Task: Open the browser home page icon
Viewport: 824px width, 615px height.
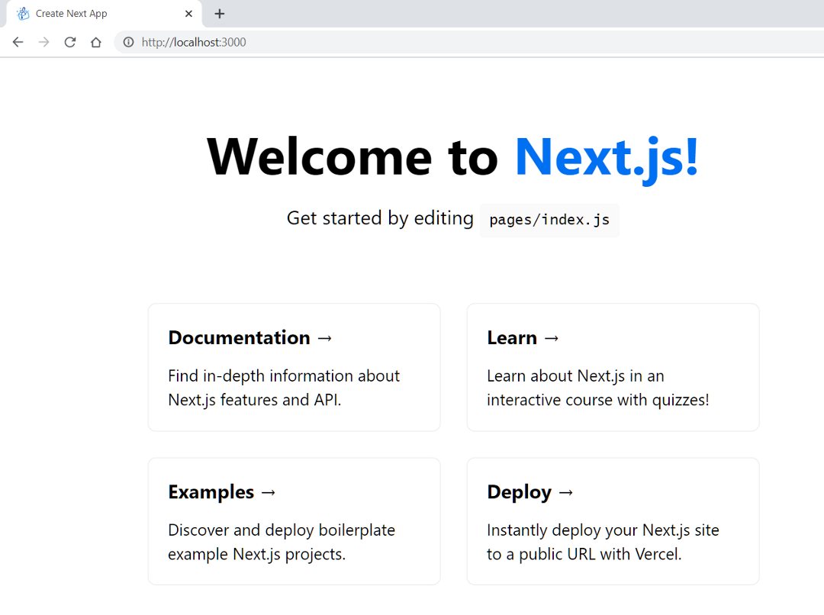Action: pyautogui.click(x=95, y=42)
